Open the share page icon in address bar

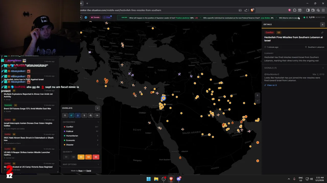pos(246,10)
